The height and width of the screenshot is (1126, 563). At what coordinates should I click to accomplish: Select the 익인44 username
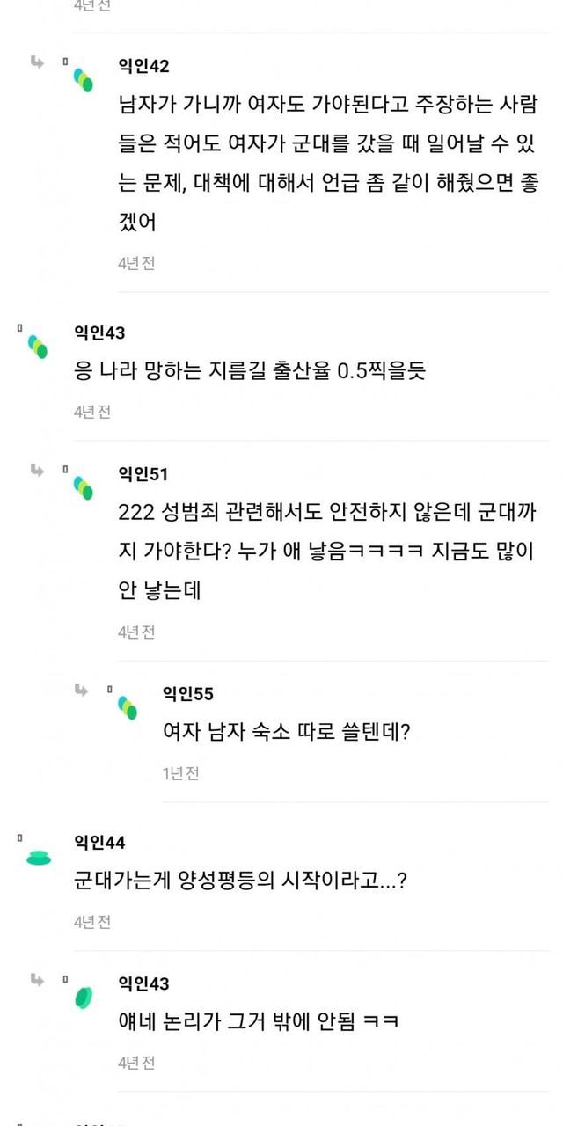point(99,843)
